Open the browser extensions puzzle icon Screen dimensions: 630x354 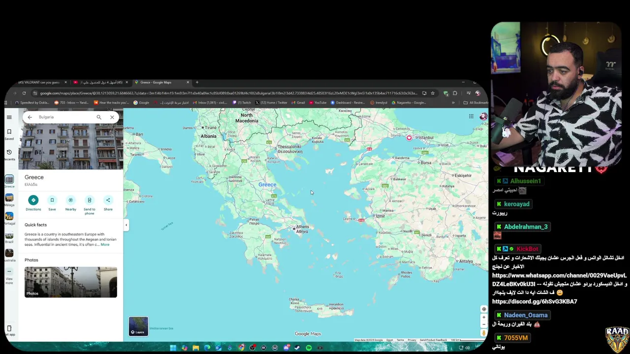[455, 93]
